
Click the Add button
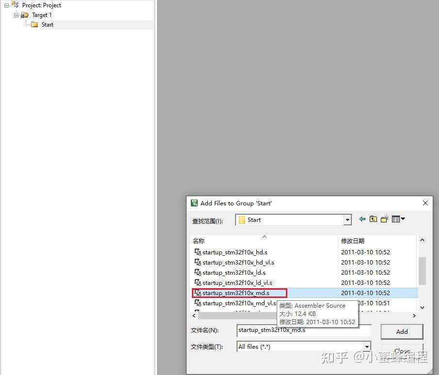point(402,331)
